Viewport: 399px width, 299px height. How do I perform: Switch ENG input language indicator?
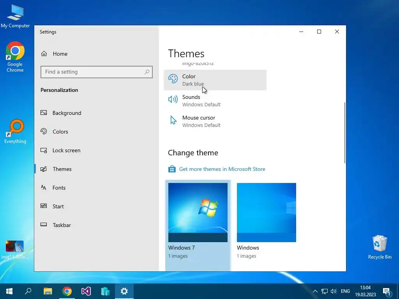(345, 291)
